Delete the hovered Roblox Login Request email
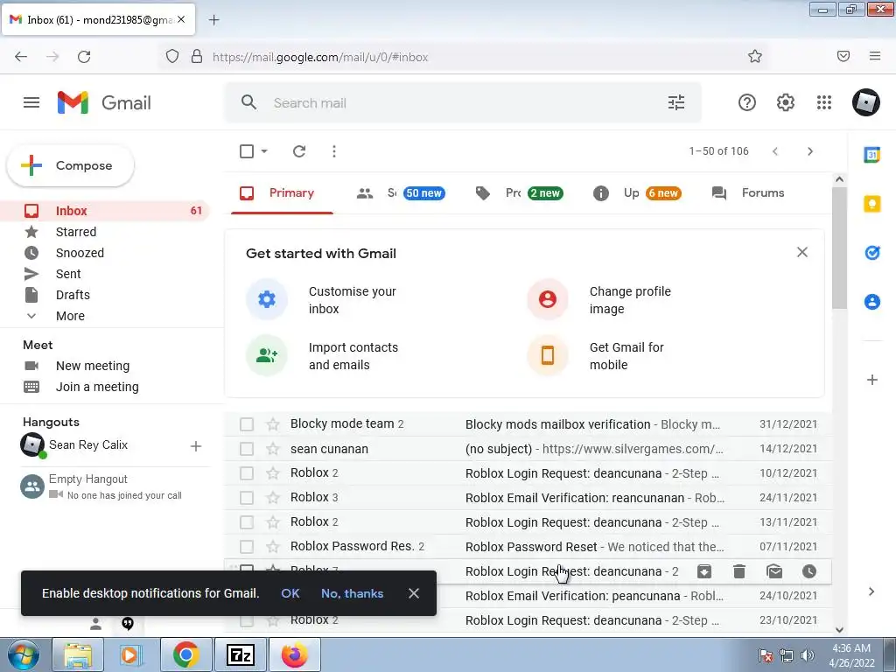Viewport: 896px width, 672px height. coord(738,571)
